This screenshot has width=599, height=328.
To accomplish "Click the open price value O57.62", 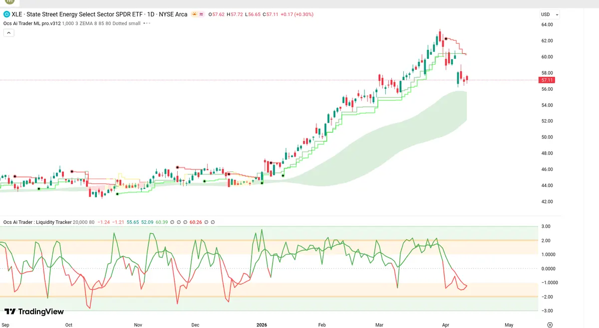I will tap(217, 14).
